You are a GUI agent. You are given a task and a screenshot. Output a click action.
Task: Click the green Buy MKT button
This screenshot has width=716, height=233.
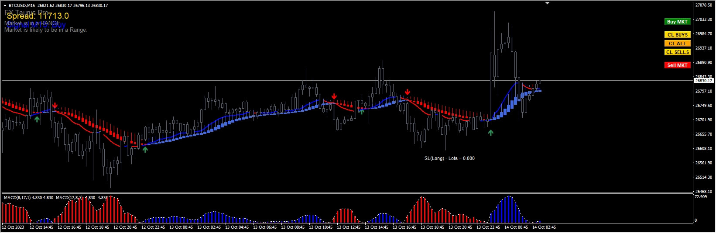point(677,22)
